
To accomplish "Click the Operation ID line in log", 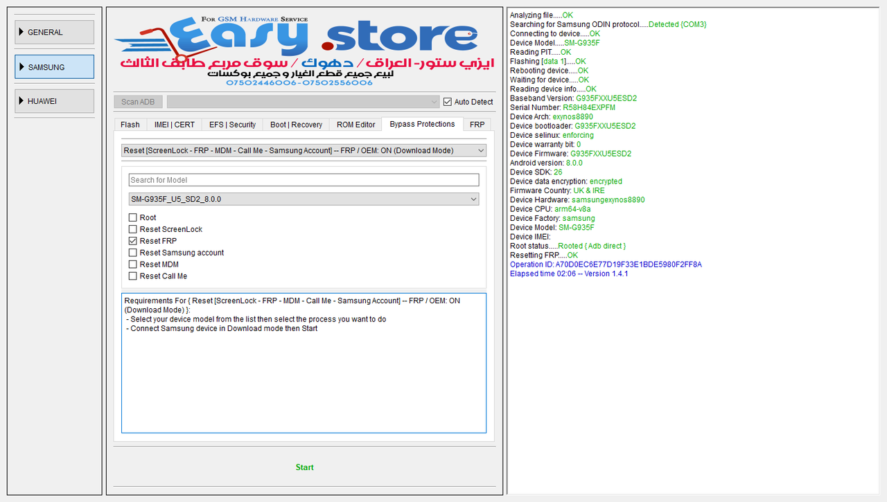I will coord(606,265).
